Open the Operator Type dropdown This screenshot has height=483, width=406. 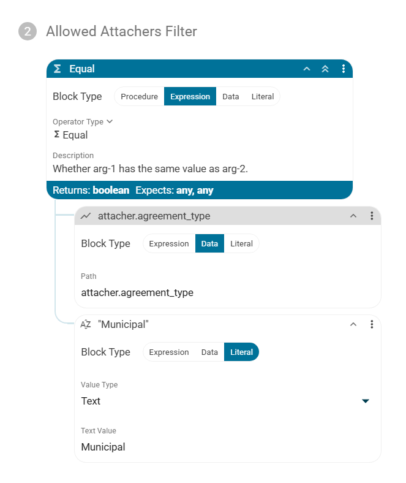coord(83,121)
